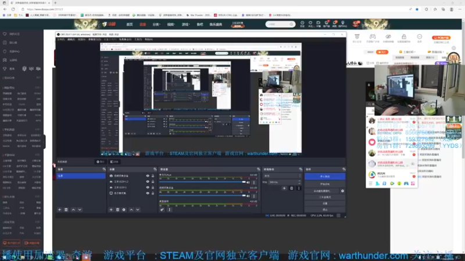Viewport: 465px width, 261px height.
Task: Open lock icon above the stream chat
Action: 403,37
